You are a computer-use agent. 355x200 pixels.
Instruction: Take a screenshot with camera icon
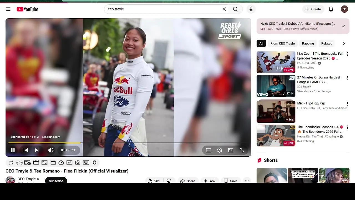(78, 162)
